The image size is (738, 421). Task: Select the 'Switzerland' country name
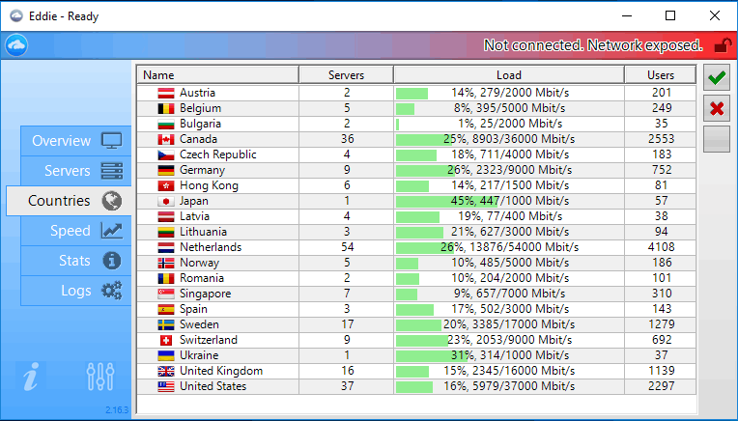(x=209, y=340)
